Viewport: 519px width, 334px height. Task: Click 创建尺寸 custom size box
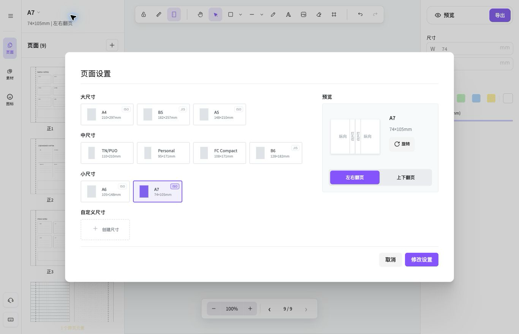105,229
